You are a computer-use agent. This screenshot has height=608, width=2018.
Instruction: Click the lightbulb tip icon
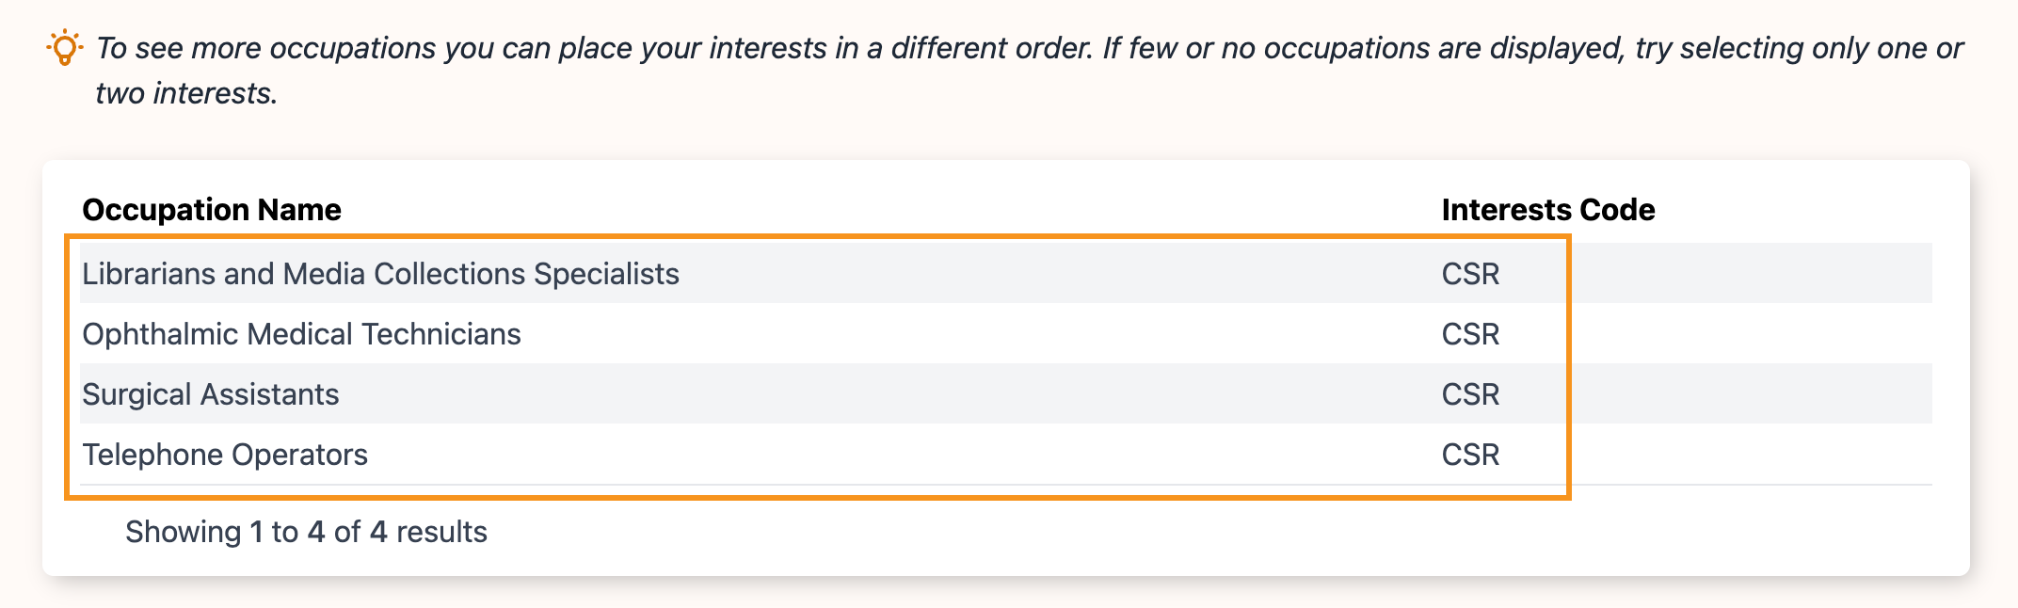click(x=64, y=47)
